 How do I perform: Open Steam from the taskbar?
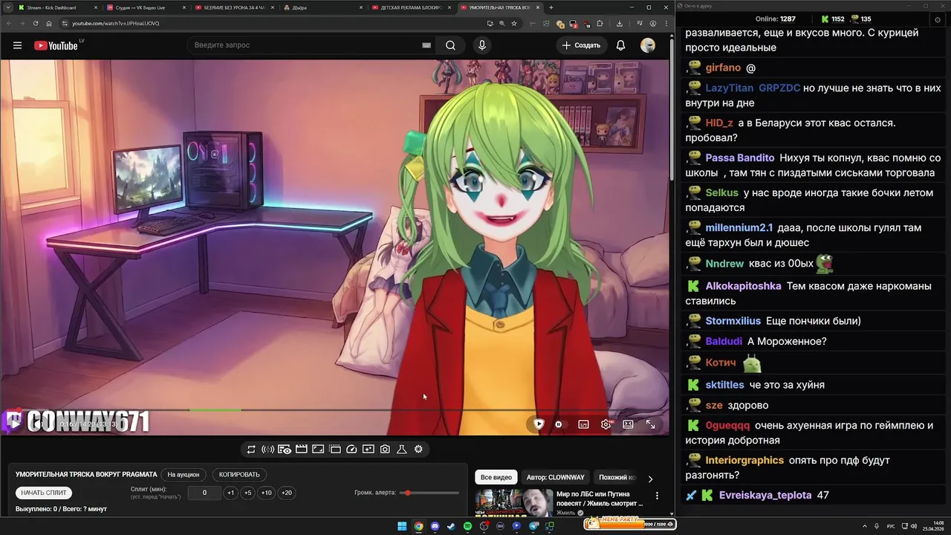[x=451, y=526]
